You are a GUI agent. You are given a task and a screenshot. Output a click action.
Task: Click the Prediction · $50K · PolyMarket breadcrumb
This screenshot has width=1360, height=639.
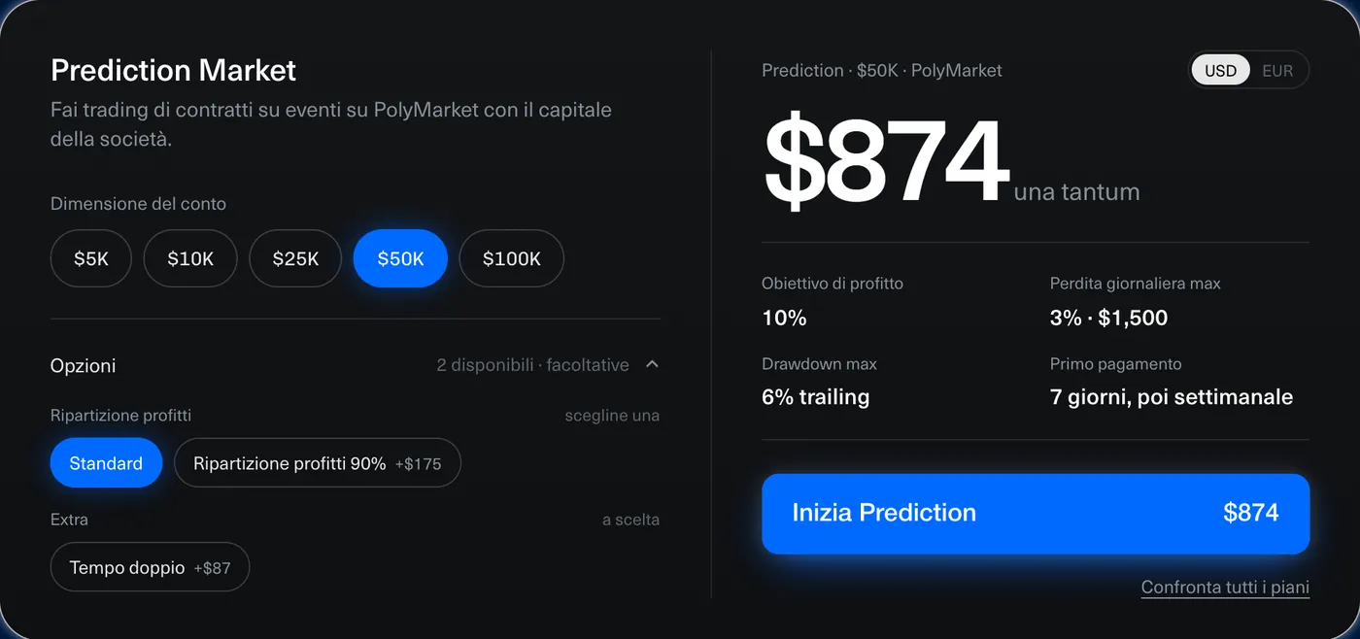coord(882,70)
